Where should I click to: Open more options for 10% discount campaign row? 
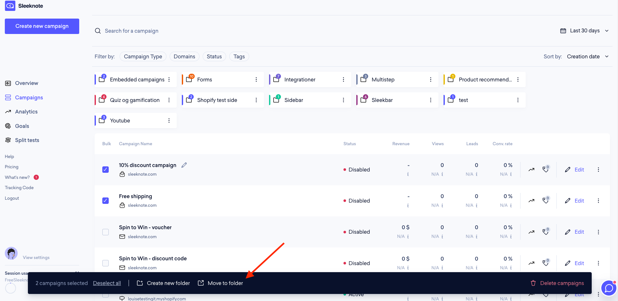click(x=598, y=170)
